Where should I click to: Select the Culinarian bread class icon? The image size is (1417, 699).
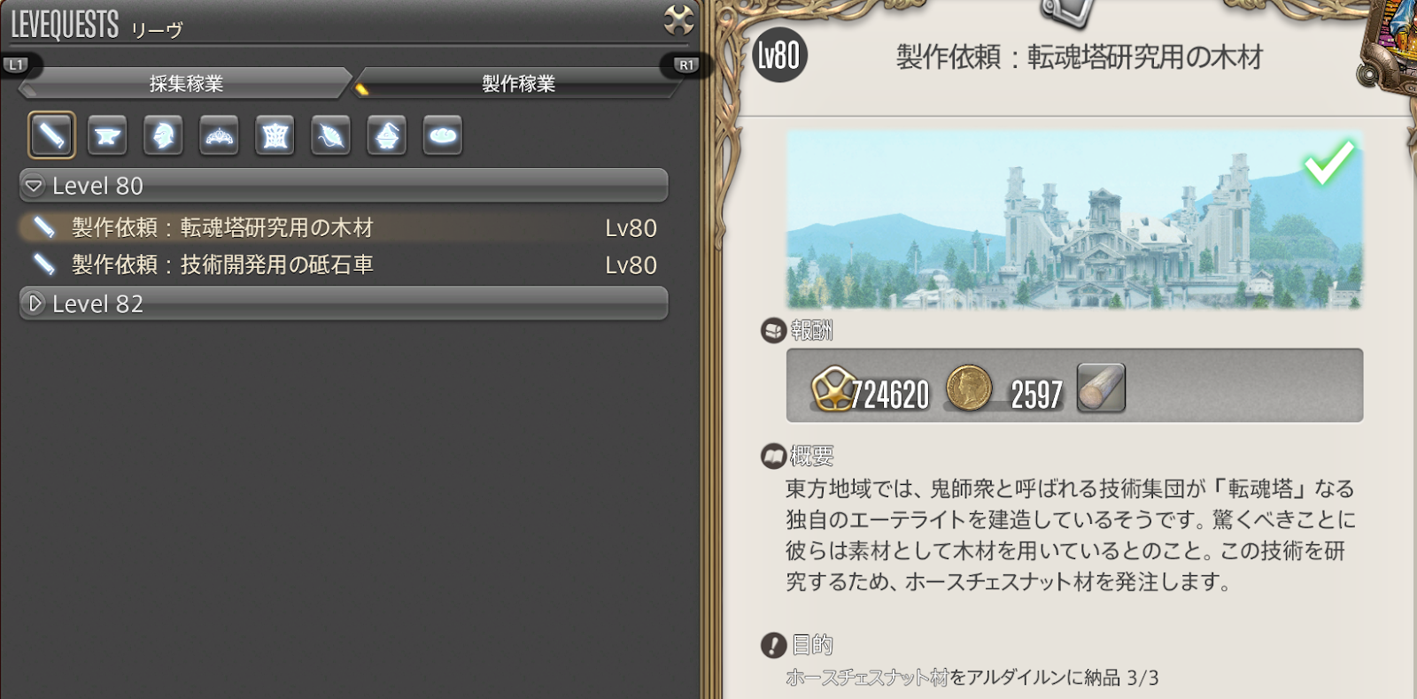pos(442,135)
